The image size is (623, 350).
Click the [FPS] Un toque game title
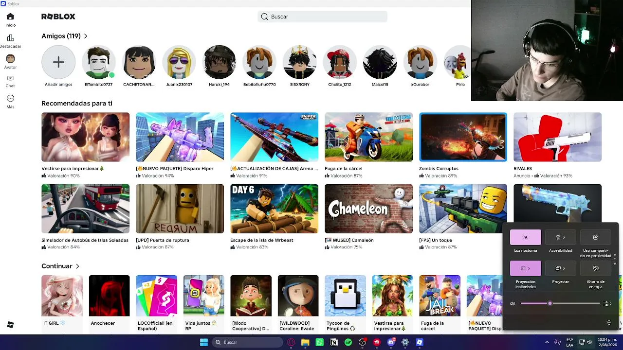click(436, 240)
